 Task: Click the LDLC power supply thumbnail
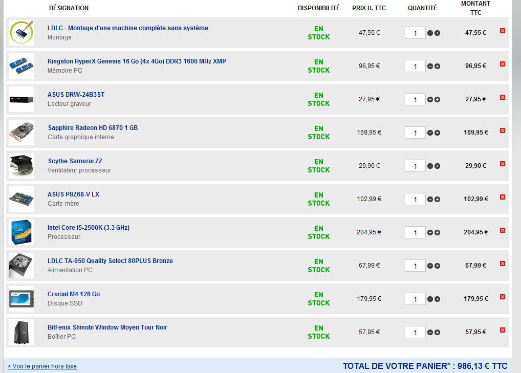21,266
